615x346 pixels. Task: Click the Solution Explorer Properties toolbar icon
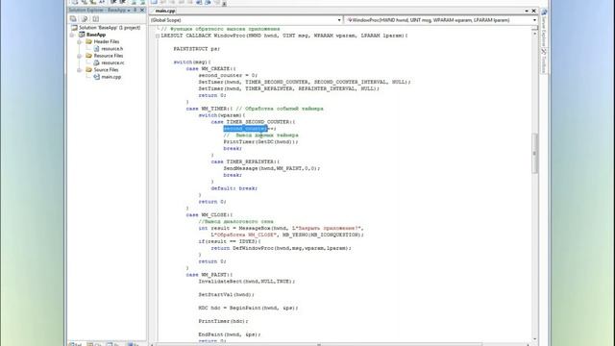tap(73, 19)
